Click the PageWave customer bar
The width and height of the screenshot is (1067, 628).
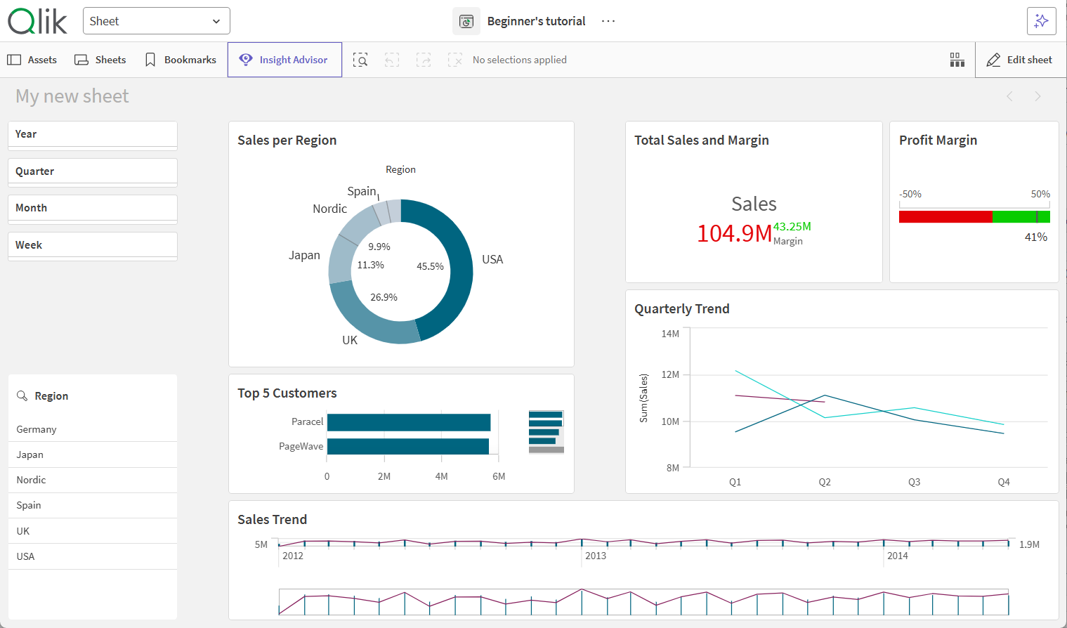tap(408, 446)
